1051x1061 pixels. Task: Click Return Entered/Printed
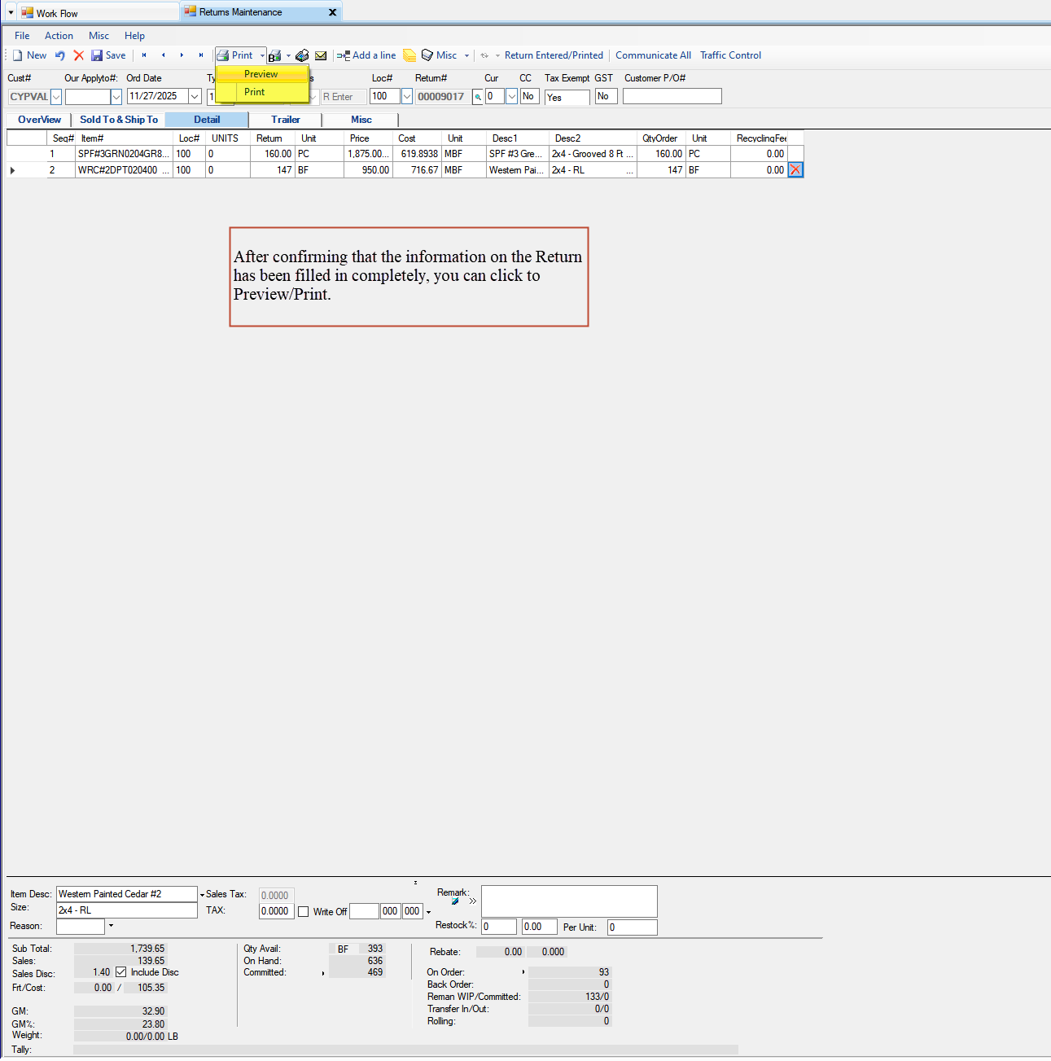554,55
